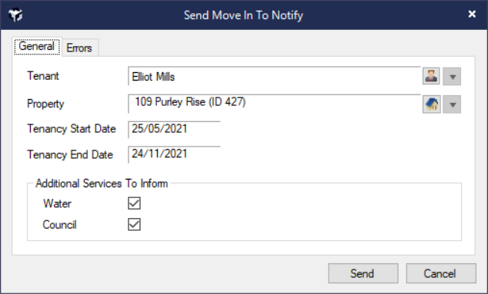The image size is (488, 294).
Task: Click the Send Move In To Notify title
Action: click(243, 15)
